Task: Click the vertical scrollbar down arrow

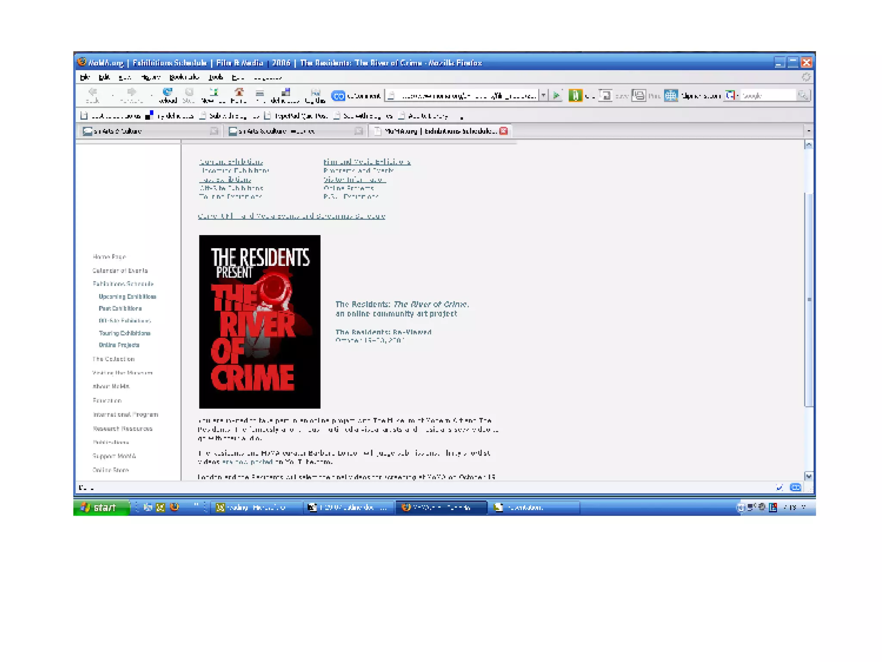Action: [x=808, y=476]
